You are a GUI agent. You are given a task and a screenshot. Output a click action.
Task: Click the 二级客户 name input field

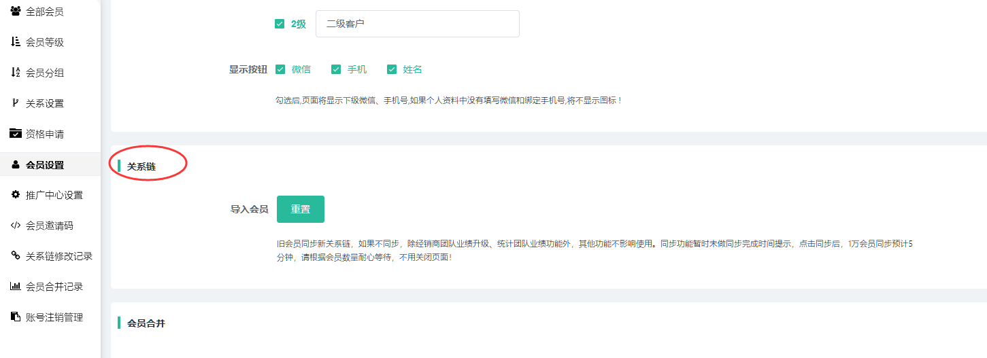tap(418, 24)
